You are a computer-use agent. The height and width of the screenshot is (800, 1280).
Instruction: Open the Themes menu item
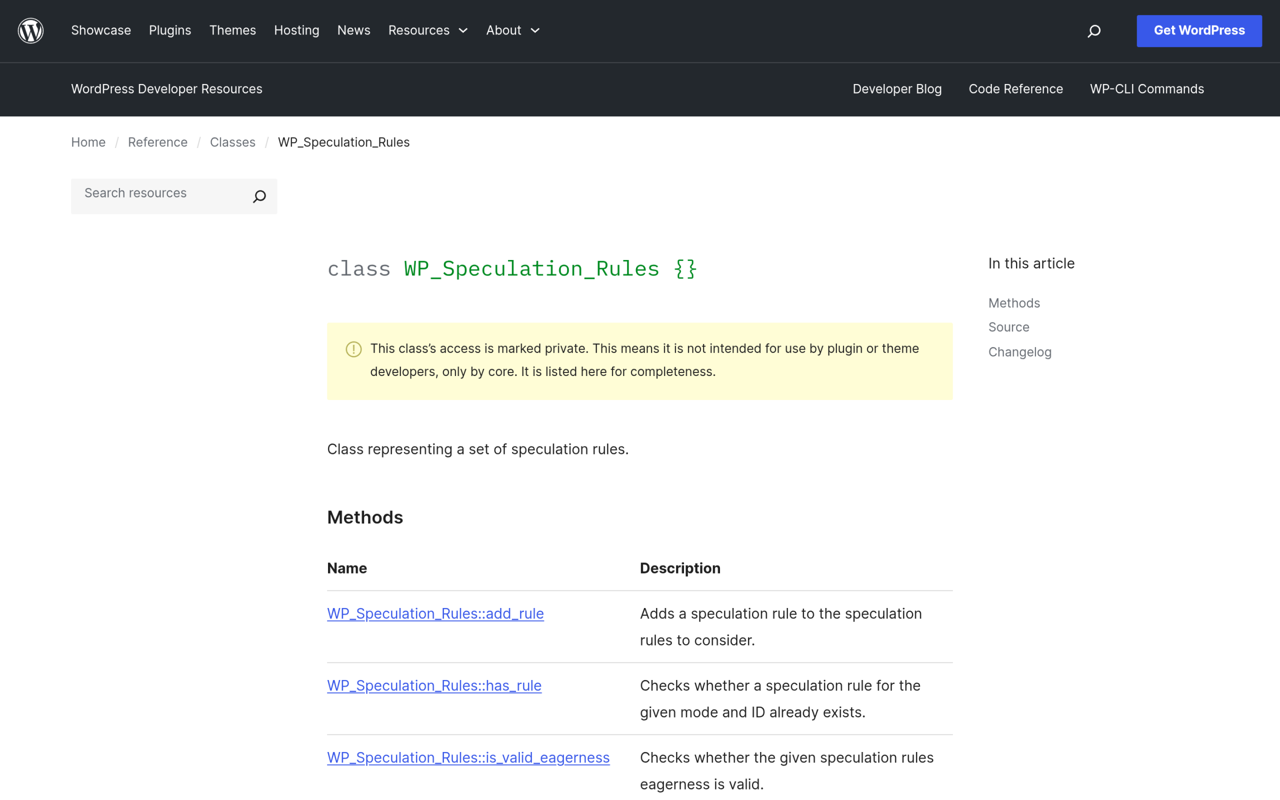click(232, 30)
